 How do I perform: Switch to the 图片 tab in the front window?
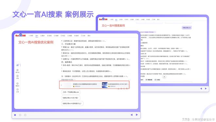click(43, 36)
